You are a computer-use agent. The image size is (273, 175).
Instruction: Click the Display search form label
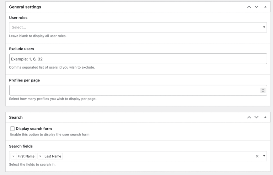click(34, 129)
